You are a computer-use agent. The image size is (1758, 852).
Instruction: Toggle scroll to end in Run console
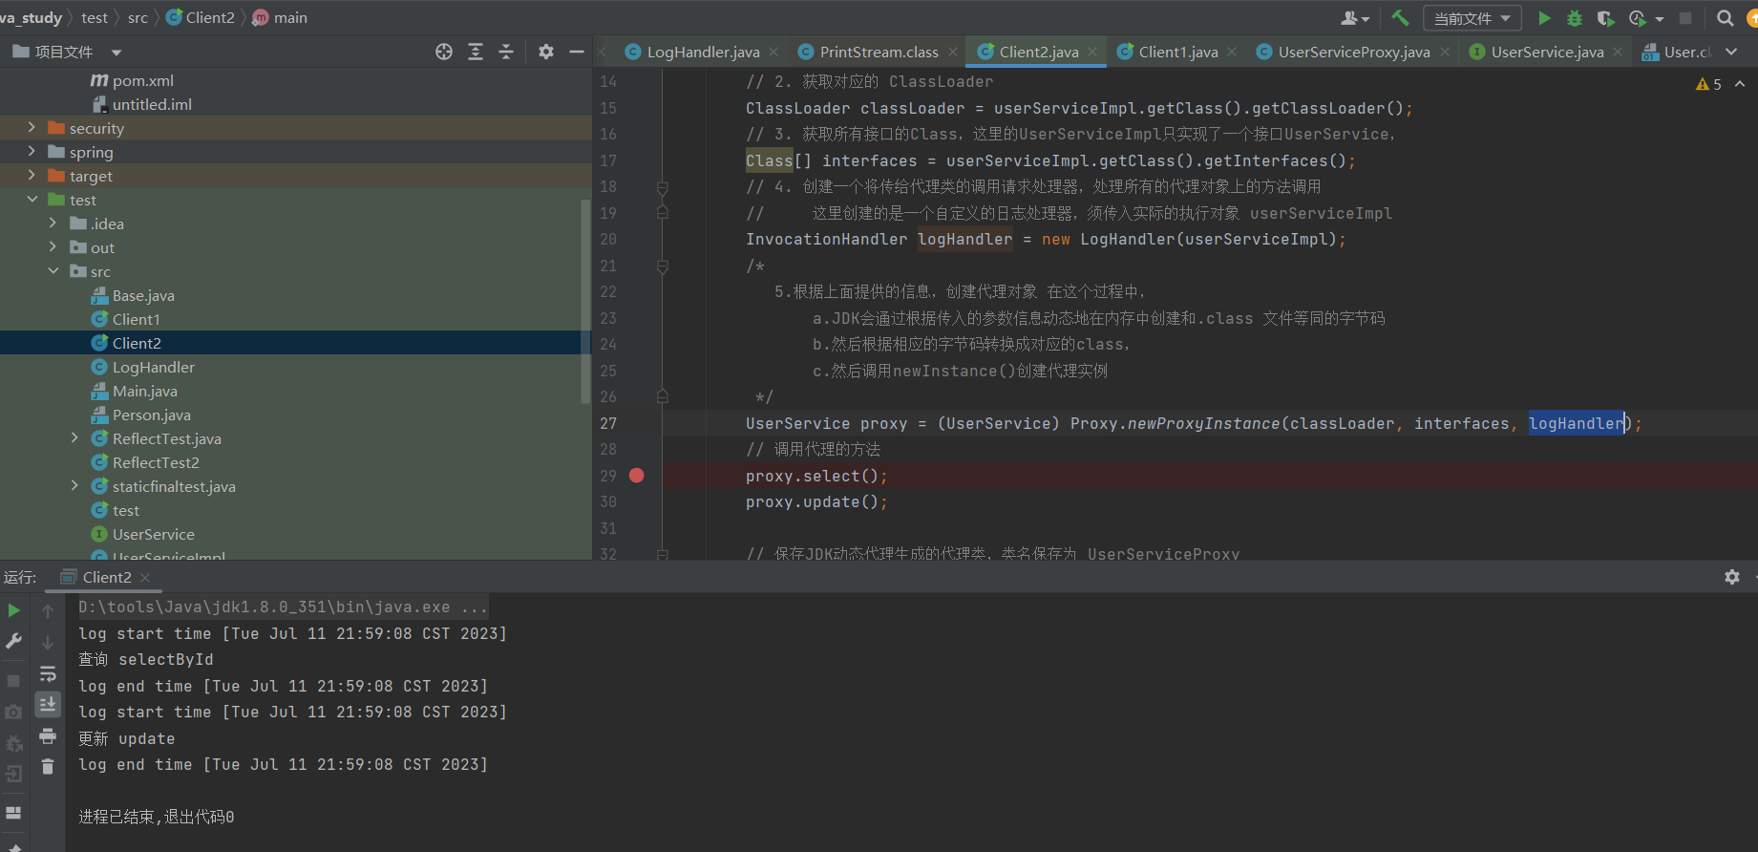click(x=48, y=704)
